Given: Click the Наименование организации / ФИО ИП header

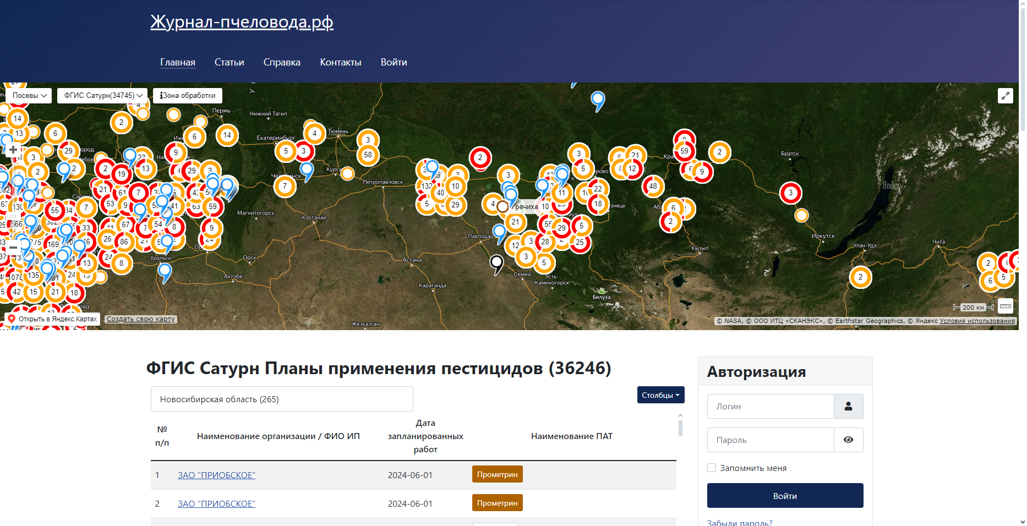Looking at the screenshot, I should point(278,436).
